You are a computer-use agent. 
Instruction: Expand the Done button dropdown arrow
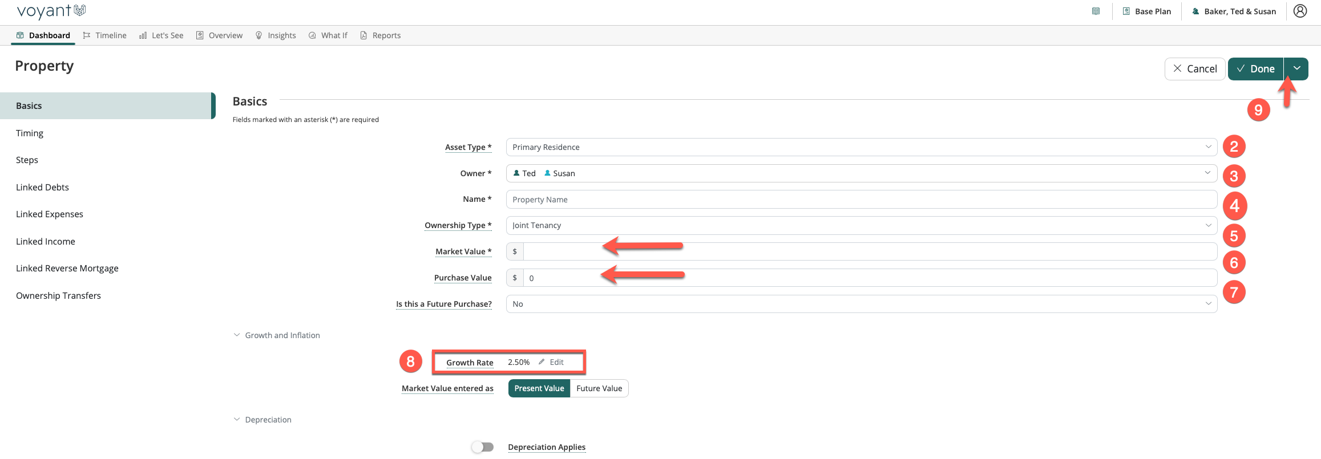point(1296,68)
